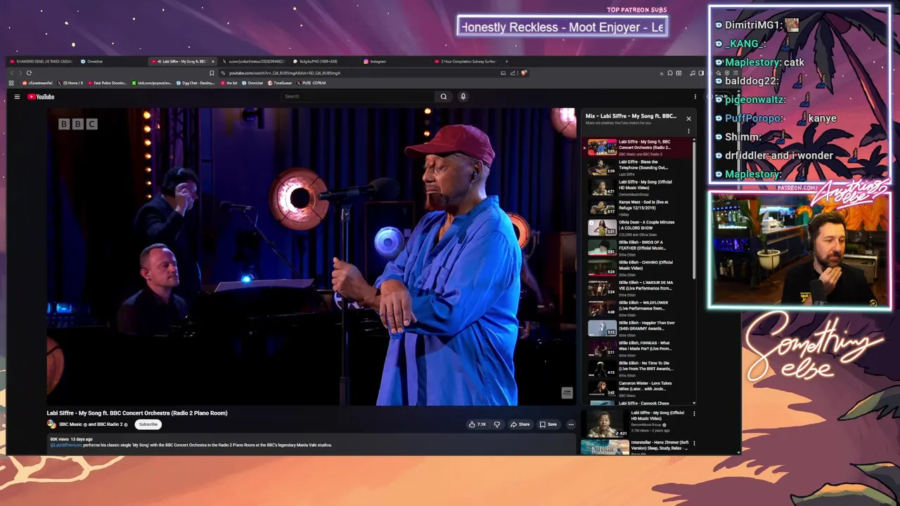Open options for recommended Labi Siffre video

click(694, 414)
